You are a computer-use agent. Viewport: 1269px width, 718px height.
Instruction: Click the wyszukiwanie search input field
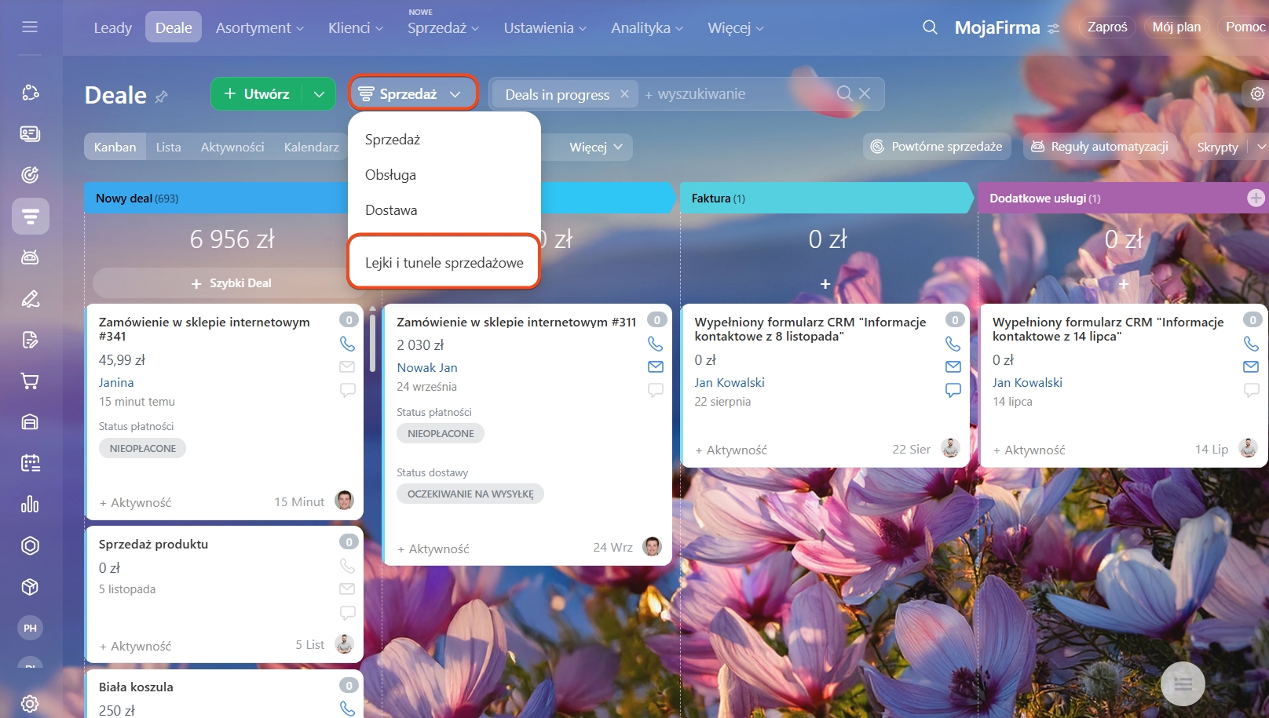tap(738, 94)
